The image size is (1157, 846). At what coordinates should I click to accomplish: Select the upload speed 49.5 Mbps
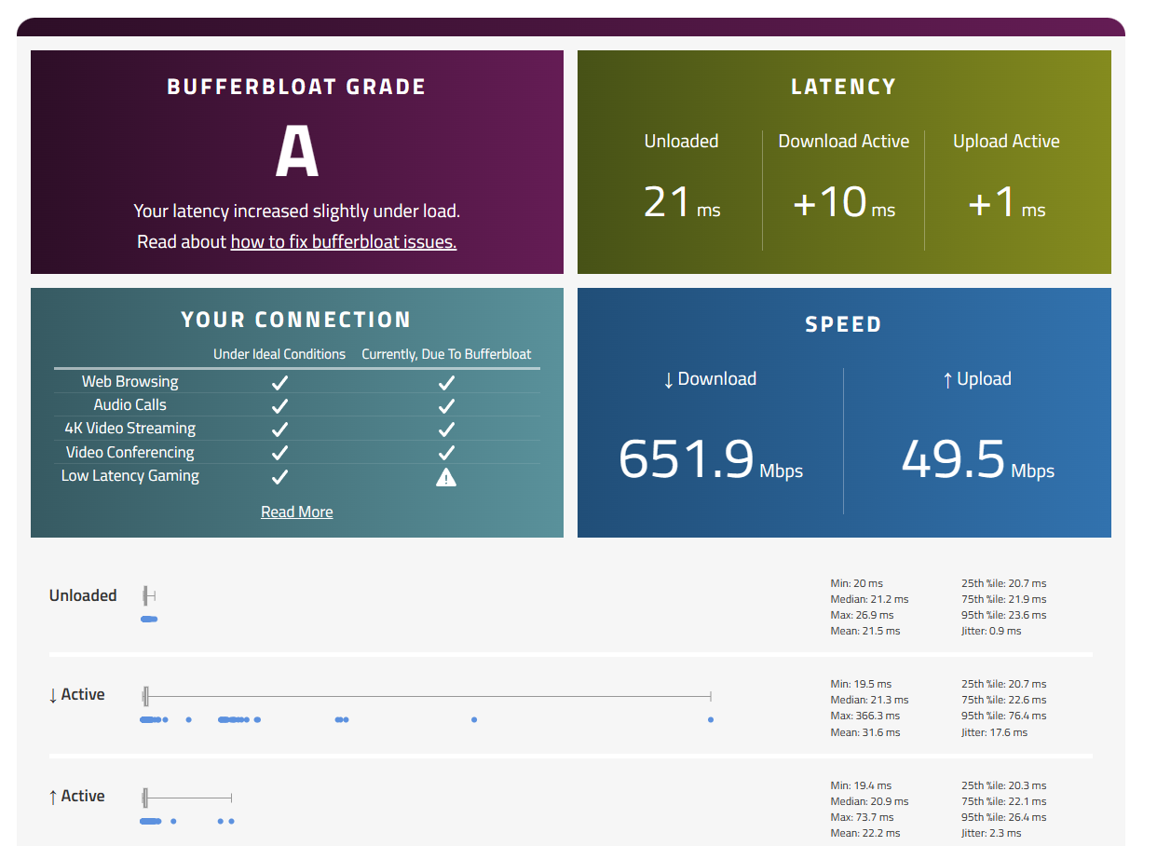click(x=977, y=459)
